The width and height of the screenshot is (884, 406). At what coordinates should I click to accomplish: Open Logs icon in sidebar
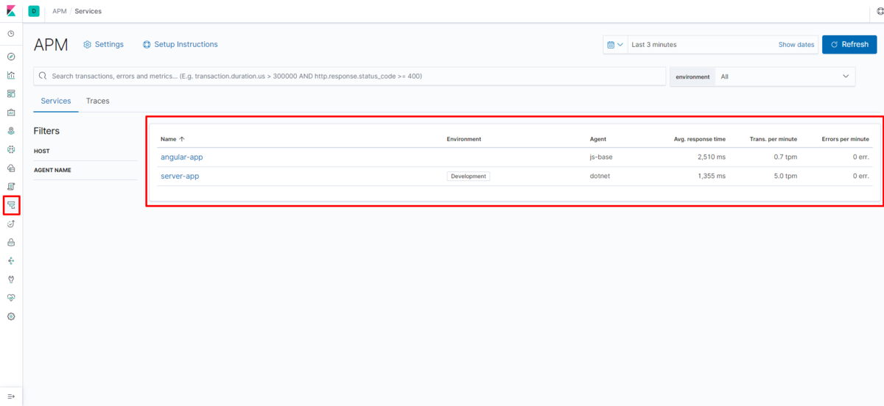pyautogui.click(x=11, y=186)
